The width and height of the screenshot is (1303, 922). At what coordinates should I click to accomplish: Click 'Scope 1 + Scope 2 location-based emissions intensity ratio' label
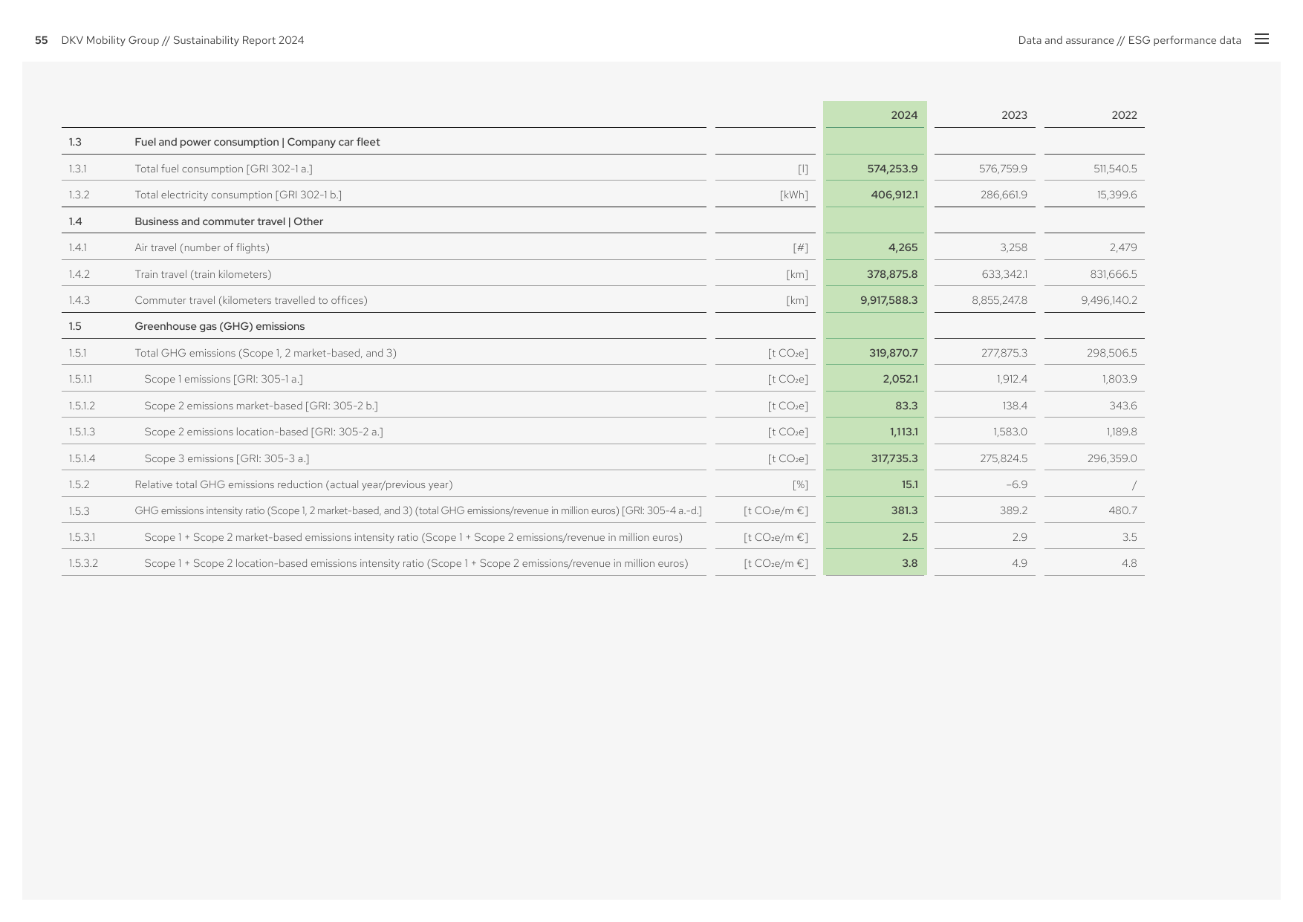point(416,563)
